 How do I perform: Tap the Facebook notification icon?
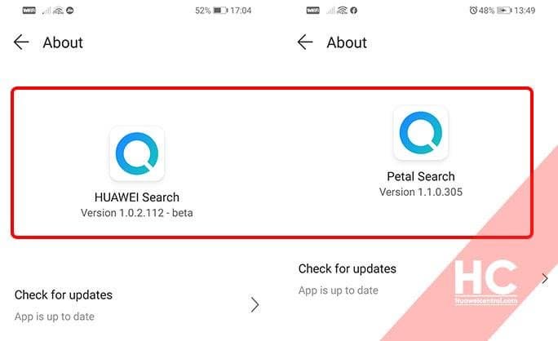point(354,11)
